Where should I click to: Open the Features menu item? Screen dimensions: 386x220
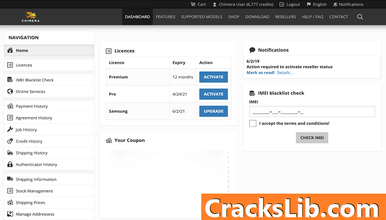click(165, 16)
